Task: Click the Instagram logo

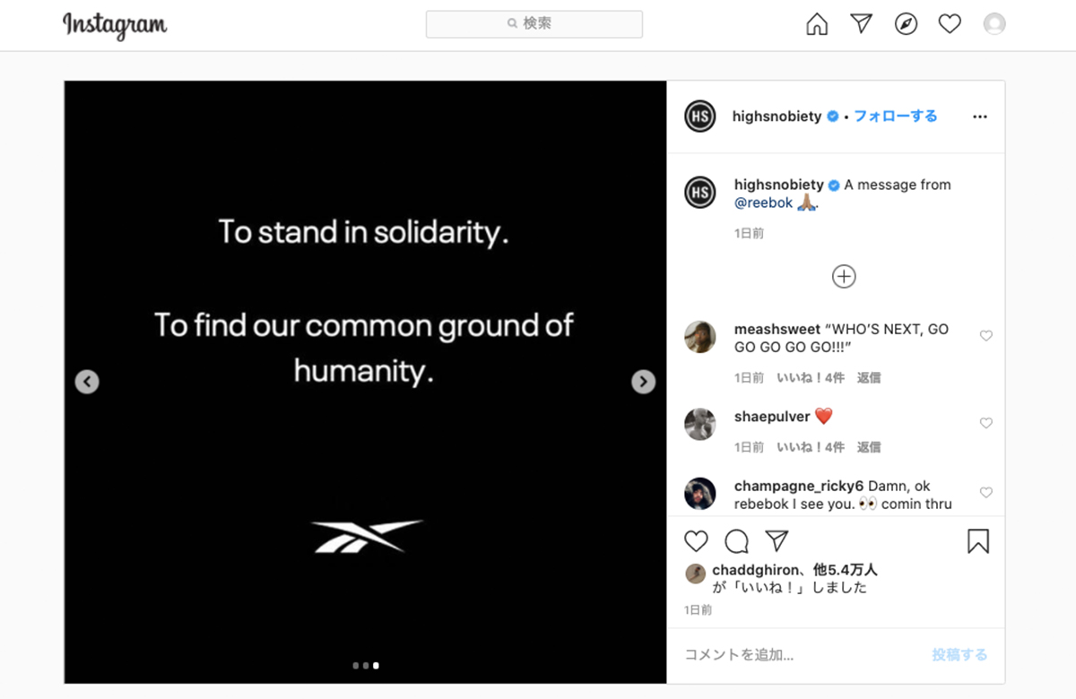Action: click(x=115, y=25)
